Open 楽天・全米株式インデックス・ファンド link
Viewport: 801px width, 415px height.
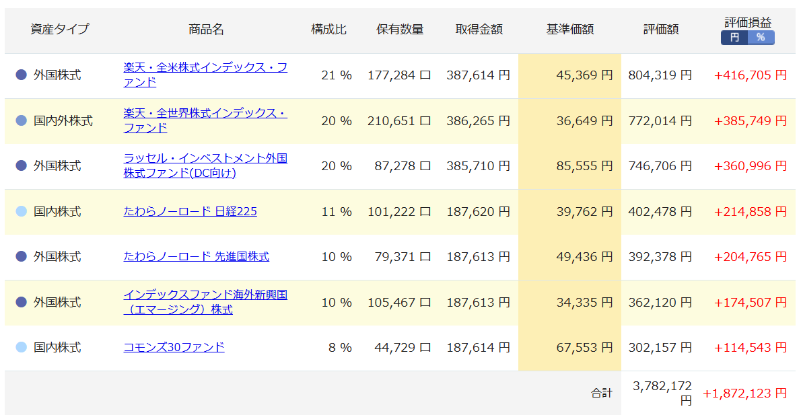point(205,75)
